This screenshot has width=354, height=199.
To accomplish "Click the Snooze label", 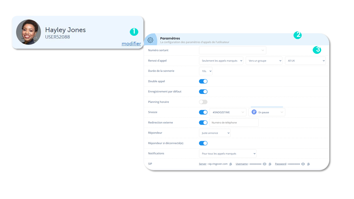I will [153, 112].
